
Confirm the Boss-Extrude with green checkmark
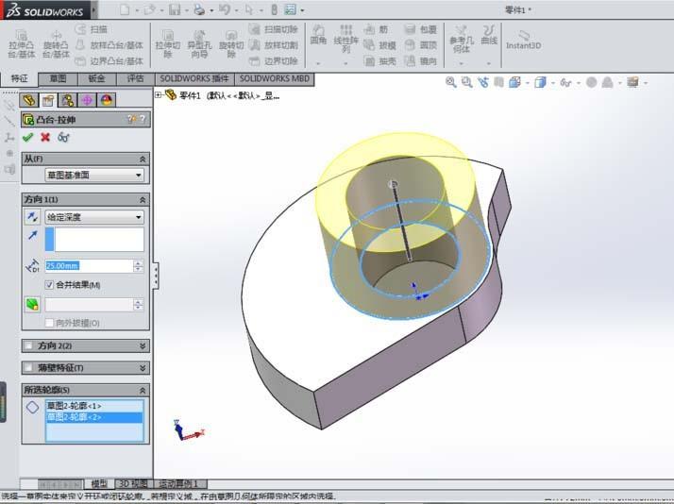click(28, 137)
